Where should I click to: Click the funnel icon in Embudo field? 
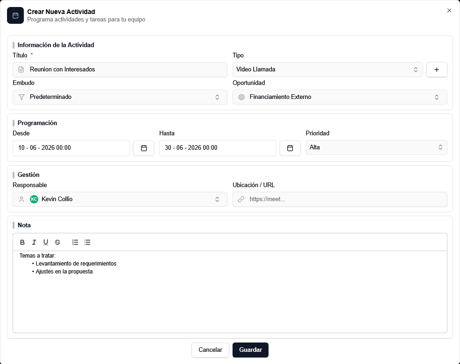pos(21,97)
